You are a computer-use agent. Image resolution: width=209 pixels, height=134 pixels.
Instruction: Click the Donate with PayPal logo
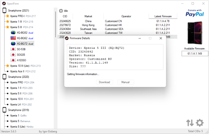(x=195, y=13)
